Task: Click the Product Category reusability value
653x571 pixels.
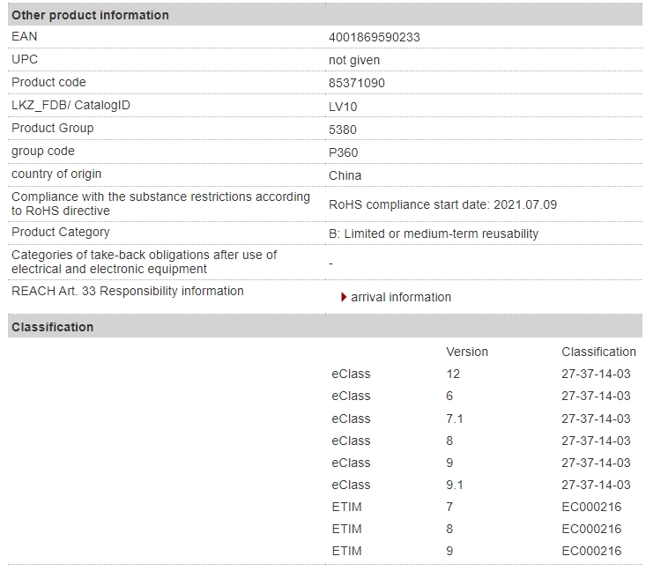Action: click(x=434, y=234)
